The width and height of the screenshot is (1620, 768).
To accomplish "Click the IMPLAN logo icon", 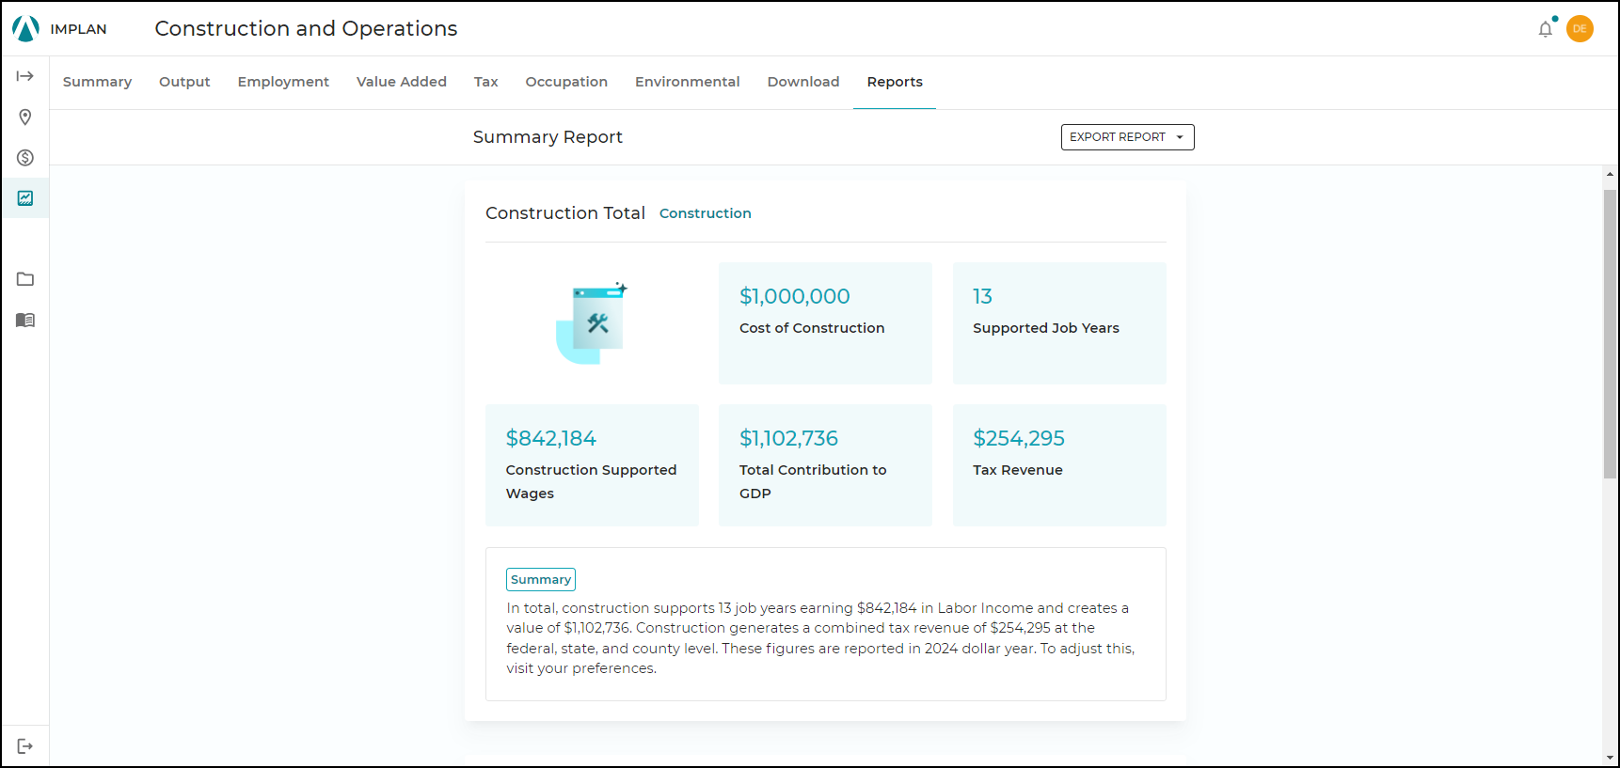I will 25,29.
